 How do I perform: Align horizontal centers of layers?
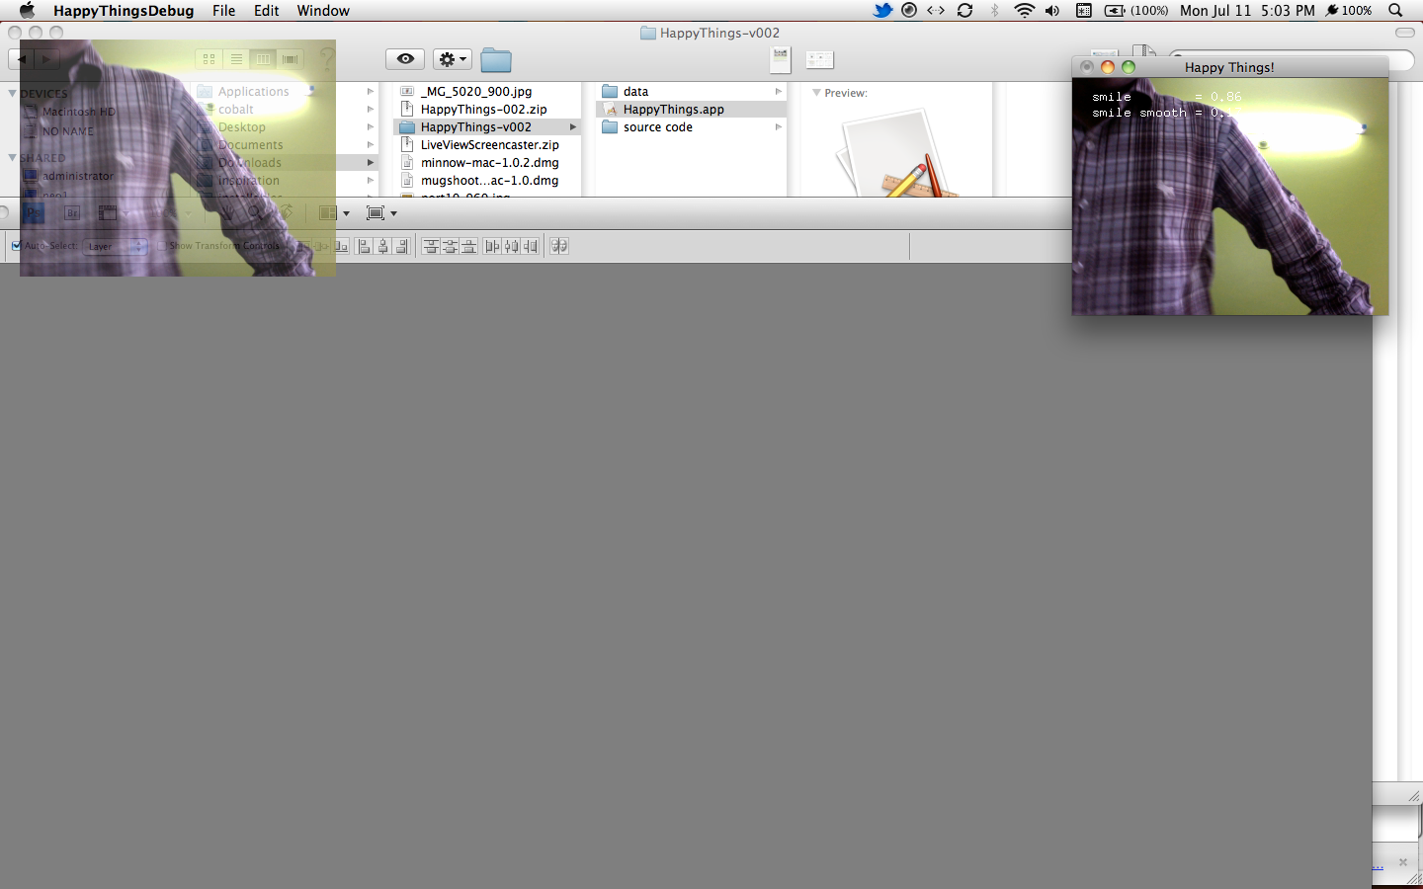383,246
